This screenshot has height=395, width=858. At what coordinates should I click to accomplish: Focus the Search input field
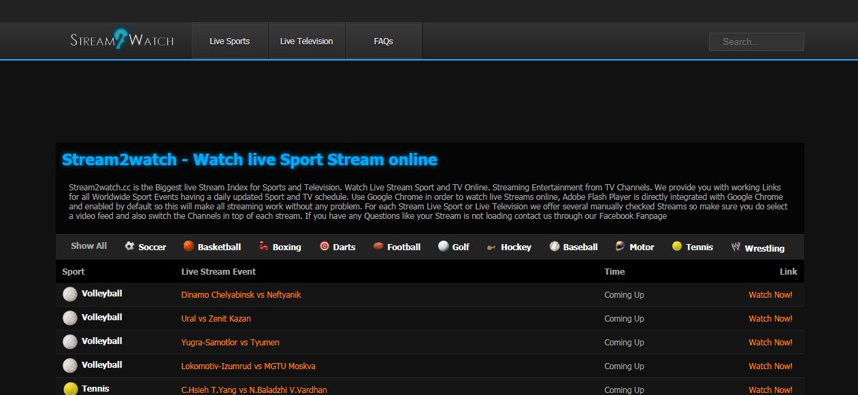[757, 41]
